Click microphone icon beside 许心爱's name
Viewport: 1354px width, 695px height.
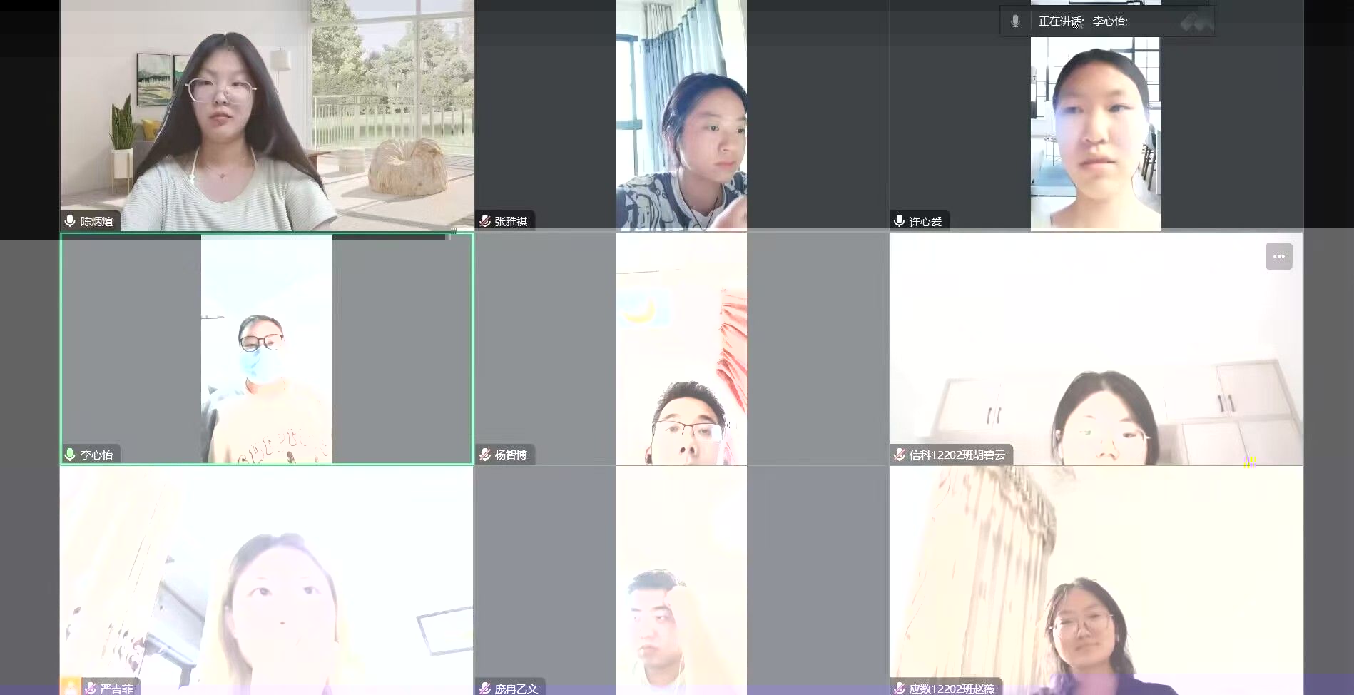pos(900,221)
